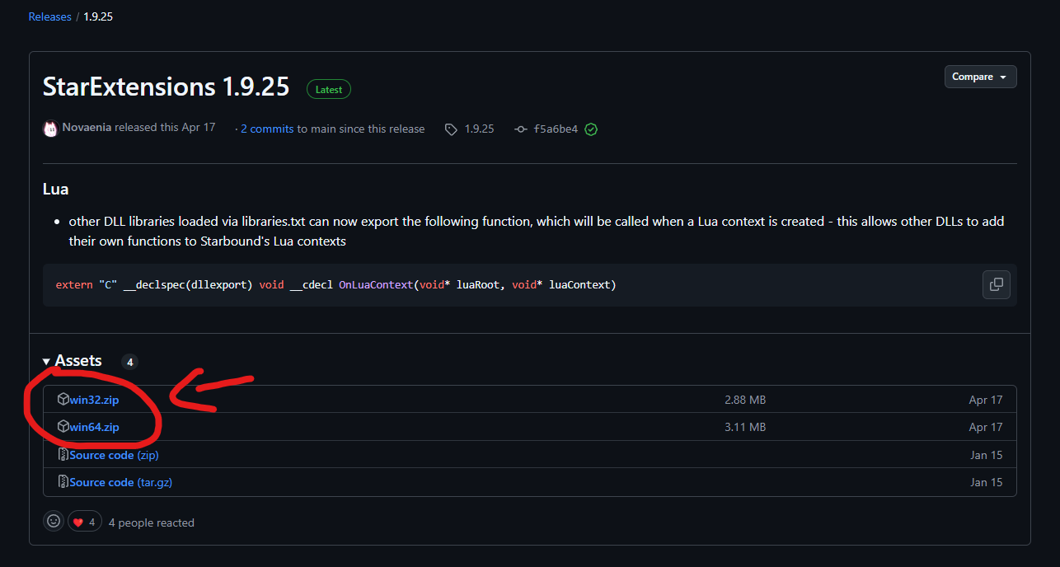1060x567 pixels.
Task: Click the Jan 15 date for Source code (tar.gz)
Action: (987, 482)
